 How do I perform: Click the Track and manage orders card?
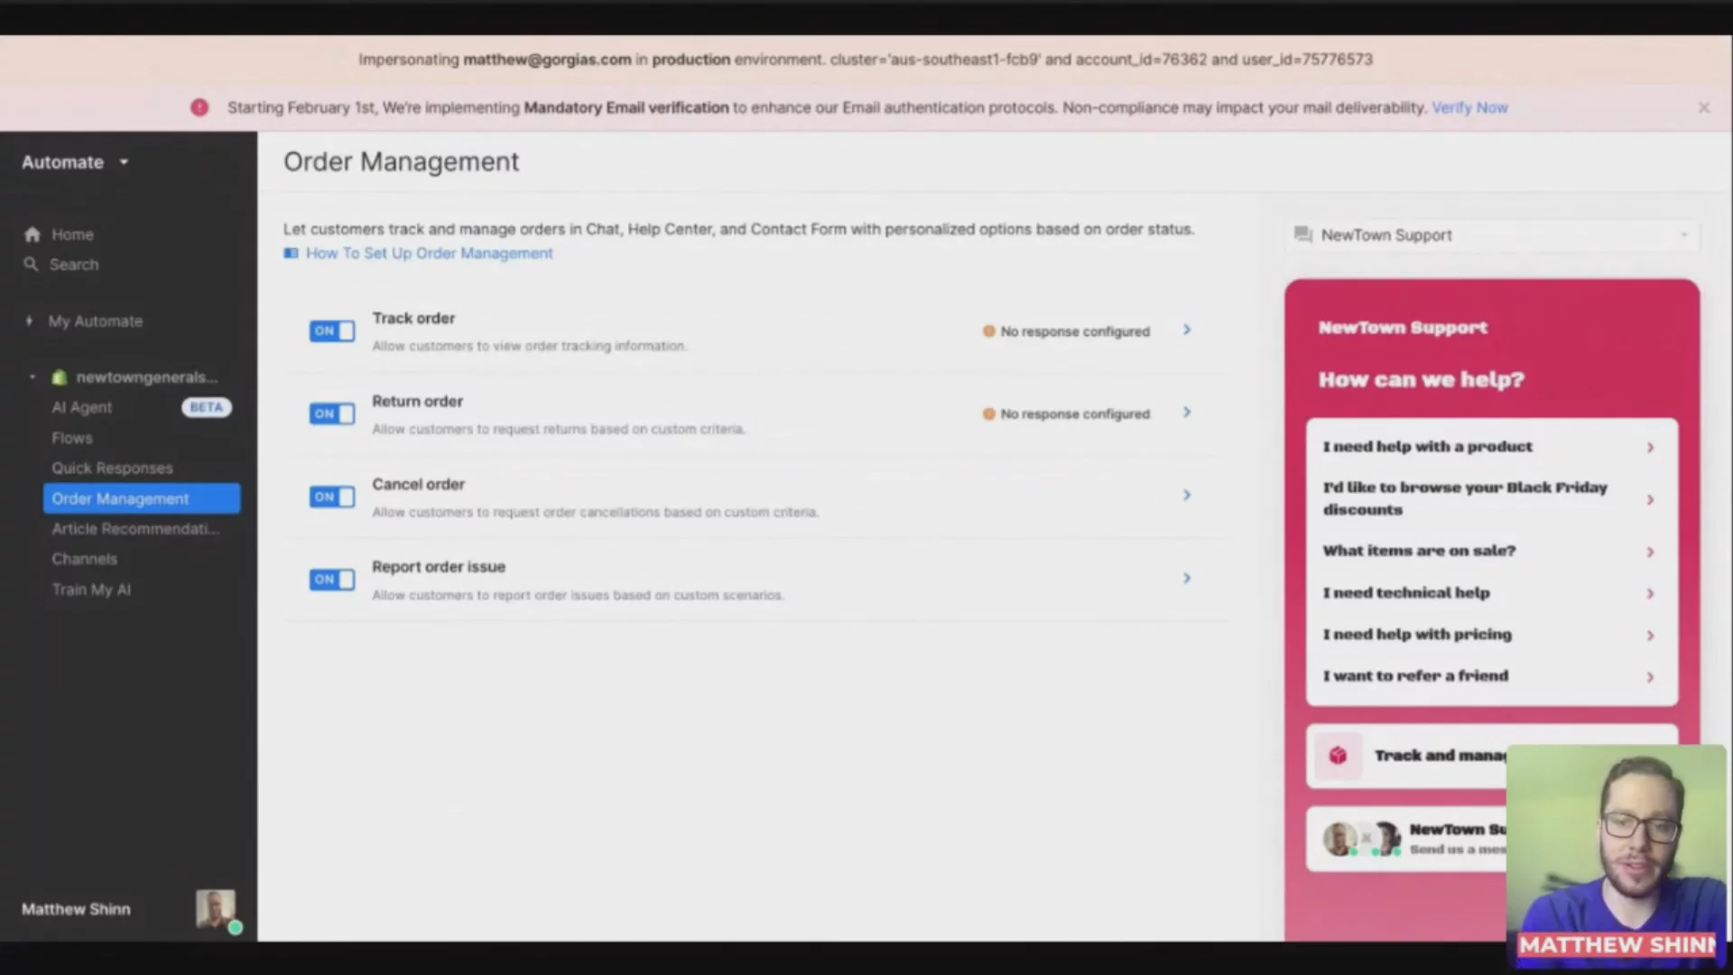(x=1492, y=756)
